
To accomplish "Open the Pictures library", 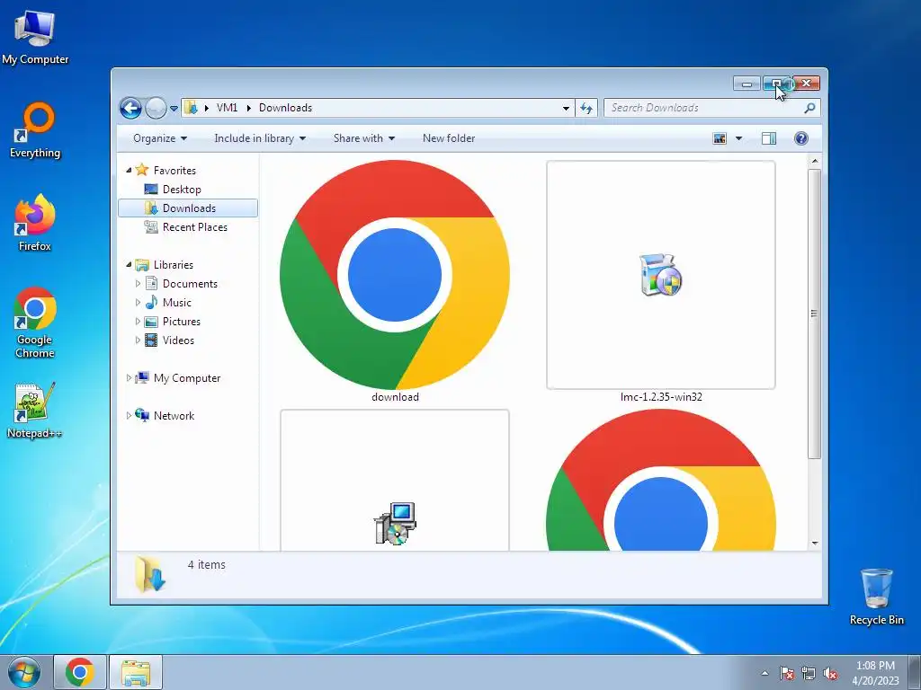I will pos(182,322).
